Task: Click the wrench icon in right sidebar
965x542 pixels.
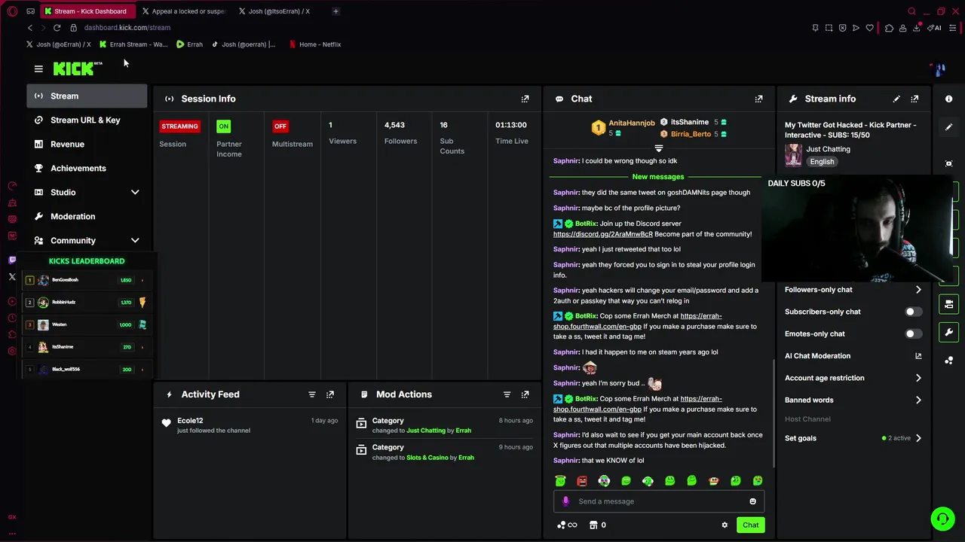Action: [x=948, y=332]
